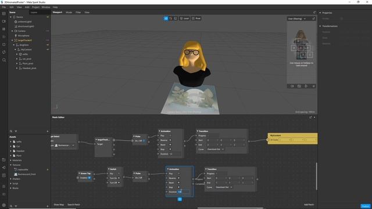Open upper Transition Curve dropdown
This screenshot has width=372, height=209.
pyautogui.click(x=216, y=149)
